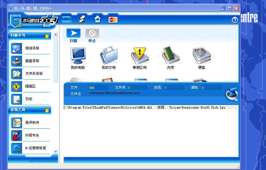Screen dimensions: 266x170
Task: Click the 发现 count field showing 1
Action: point(175,88)
